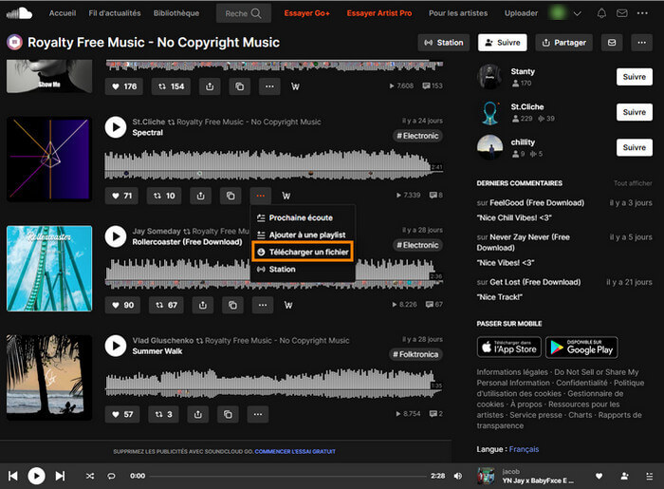This screenshot has height=489, width=664.
Task: Expand more options on Summer Walk track
Action: click(x=262, y=414)
